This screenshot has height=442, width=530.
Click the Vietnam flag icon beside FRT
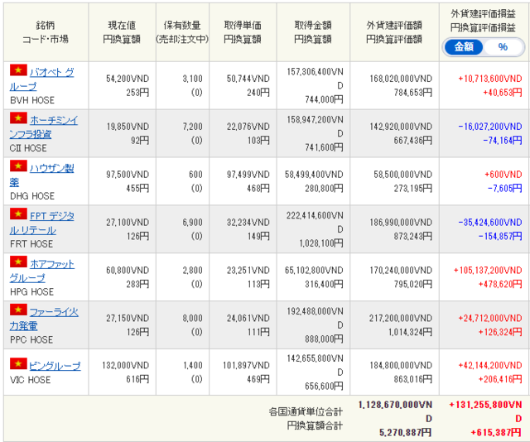(x=18, y=214)
